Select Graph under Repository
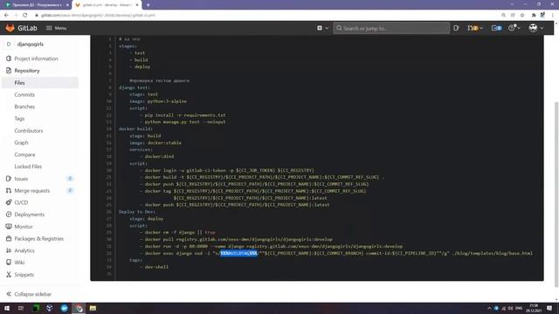 (21, 142)
